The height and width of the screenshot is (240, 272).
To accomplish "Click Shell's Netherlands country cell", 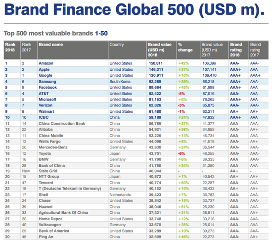I will pos(120,195).
